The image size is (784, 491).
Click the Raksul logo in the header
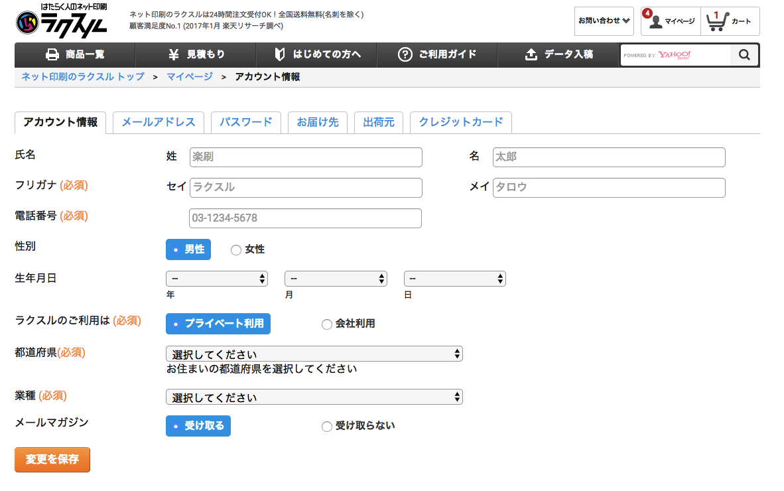click(x=61, y=21)
